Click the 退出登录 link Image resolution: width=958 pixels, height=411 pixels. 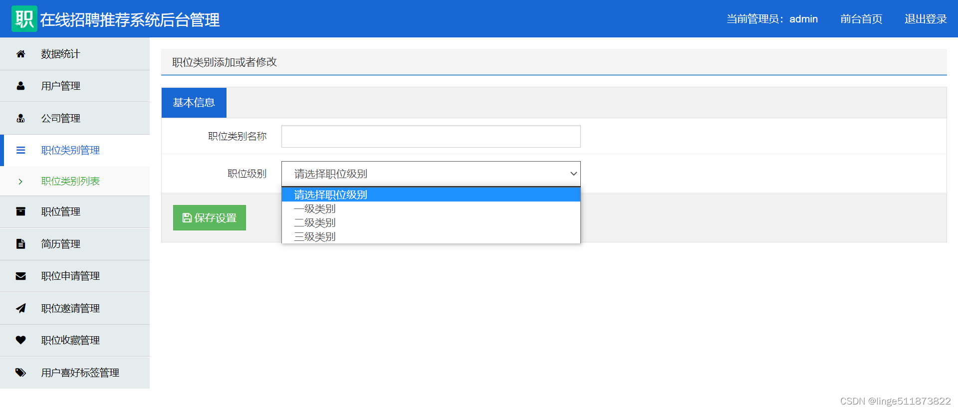[926, 19]
